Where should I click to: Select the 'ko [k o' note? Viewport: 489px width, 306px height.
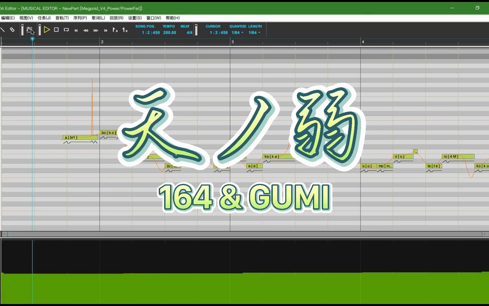pyautogui.click(x=482, y=166)
